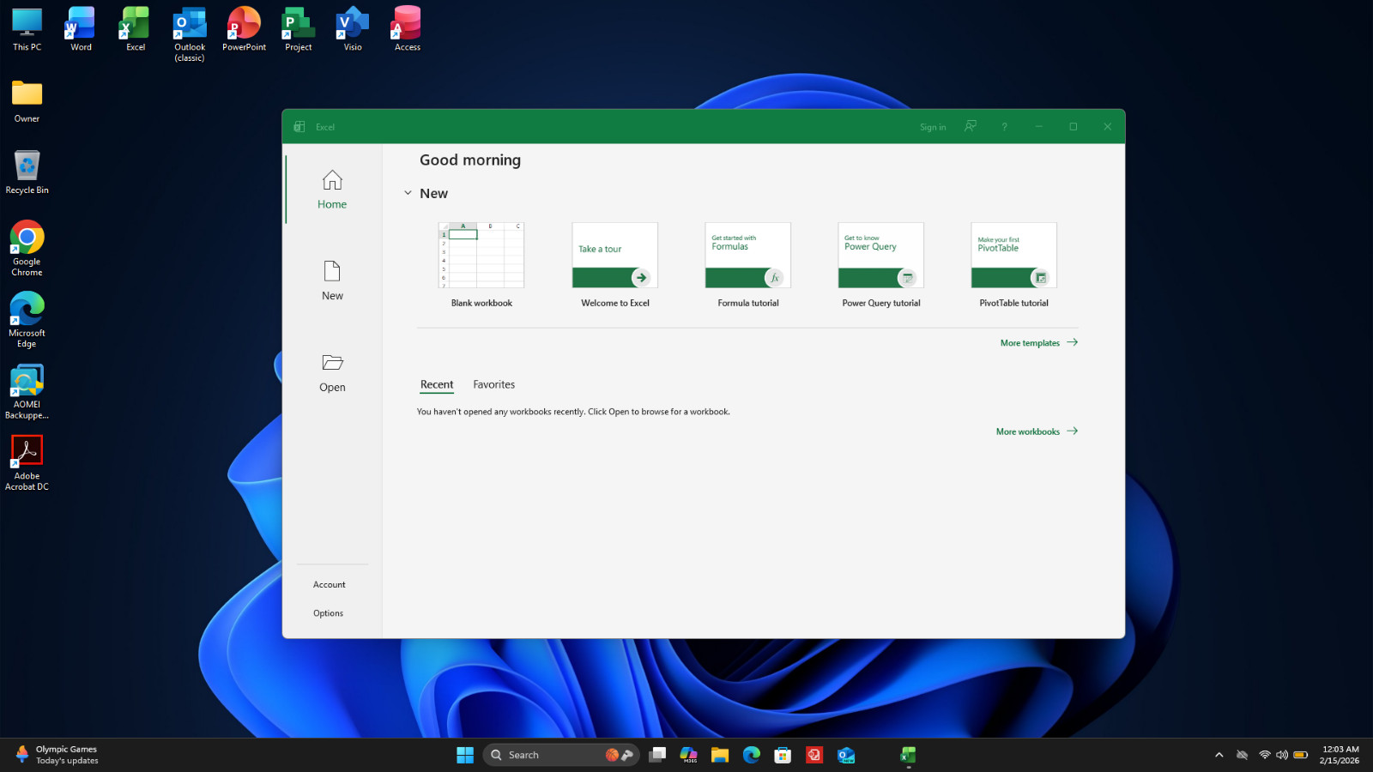This screenshot has width=1373, height=772.
Task: Select the New page icon in sidebar
Action: tap(332, 271)
